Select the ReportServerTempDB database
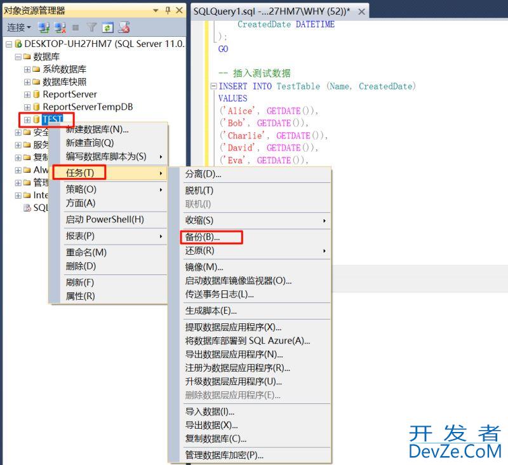508x465 pixels. point(88,107)
